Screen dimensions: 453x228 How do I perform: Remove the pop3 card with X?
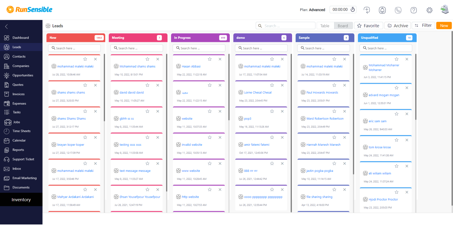pyautogui.click(x=282, y=111)
